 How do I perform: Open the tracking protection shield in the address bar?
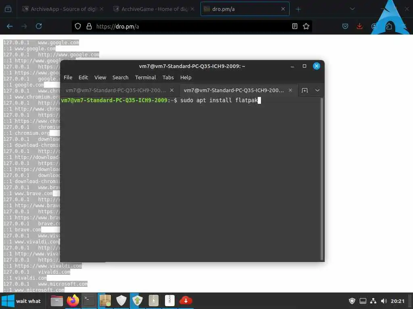[78, 26]
